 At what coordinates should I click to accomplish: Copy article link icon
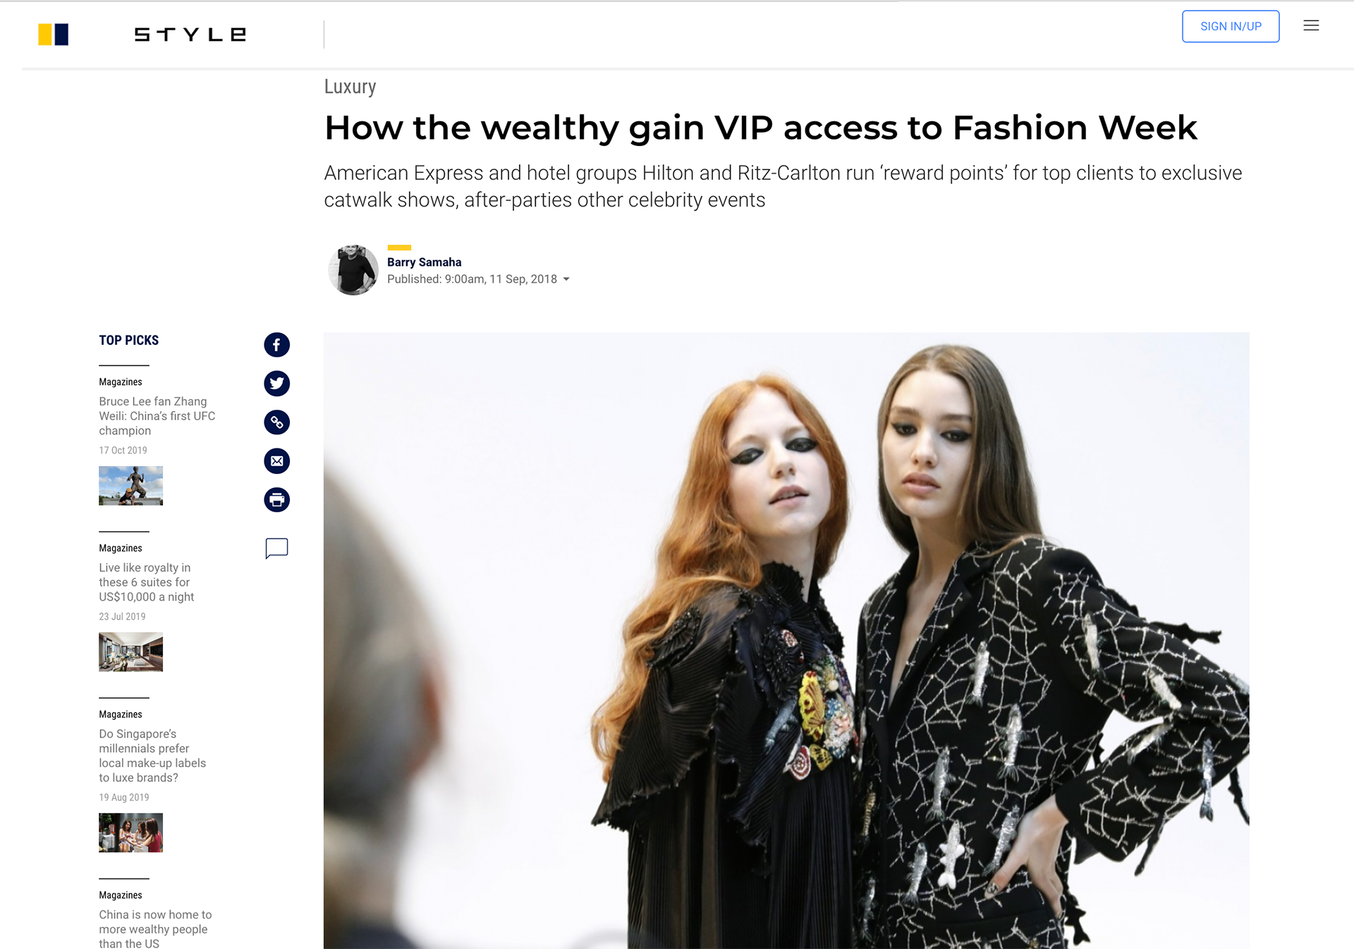[x=276, y=422]
